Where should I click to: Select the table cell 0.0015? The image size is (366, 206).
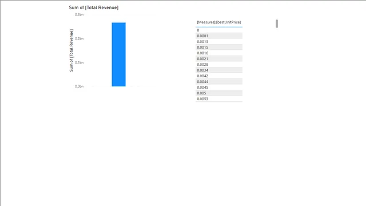tap(219, 47)
